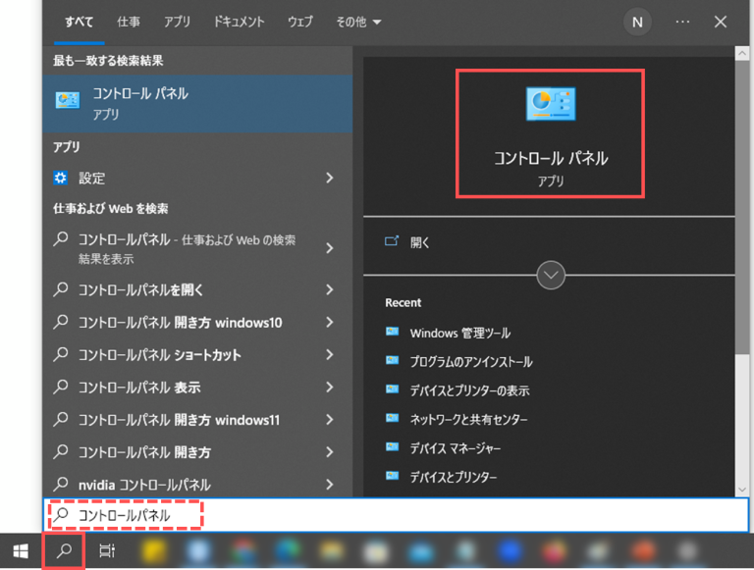Click the preview pane vertical scrollbar thumb
The image size is (754, 570).
pyautogui.click(x=742, y=207)
